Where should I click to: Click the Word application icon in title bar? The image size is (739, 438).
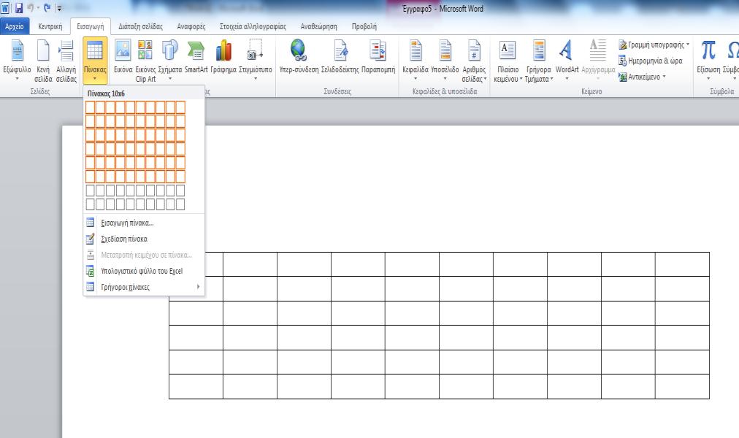pos(5,8)
